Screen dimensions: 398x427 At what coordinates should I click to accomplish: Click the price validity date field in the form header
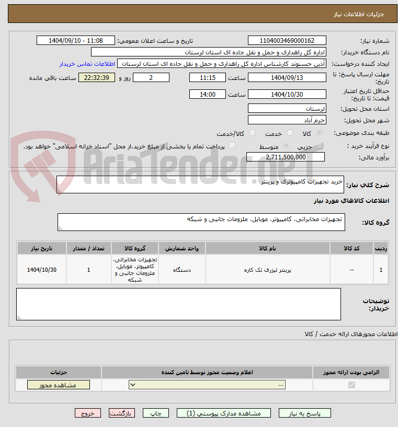pos(287,95)
